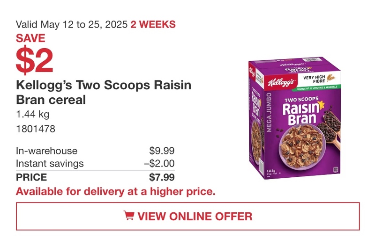
Task: Click the Kellogg's logo on the box
Action: pos(281,82)
